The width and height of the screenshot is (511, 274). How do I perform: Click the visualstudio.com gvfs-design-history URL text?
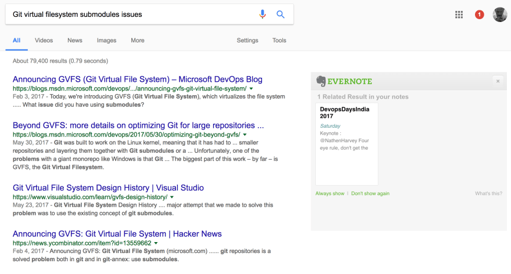click(90, 197)
